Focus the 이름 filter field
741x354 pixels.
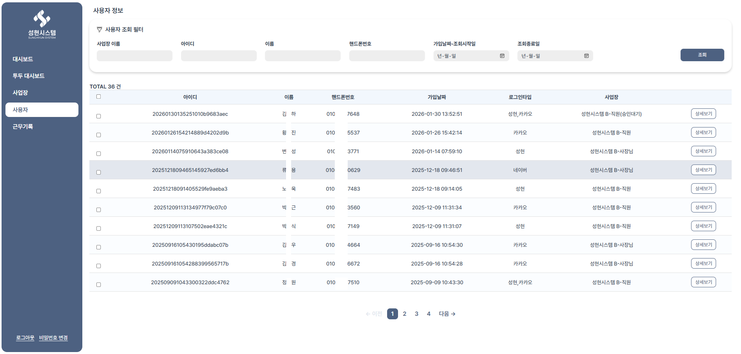click(303, 56)
